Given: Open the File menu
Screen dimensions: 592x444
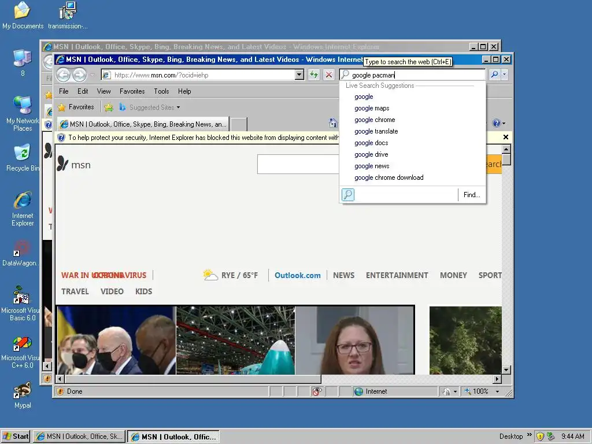Looking at the screenshot, I should pyautogui.click(x=64, y=91).
